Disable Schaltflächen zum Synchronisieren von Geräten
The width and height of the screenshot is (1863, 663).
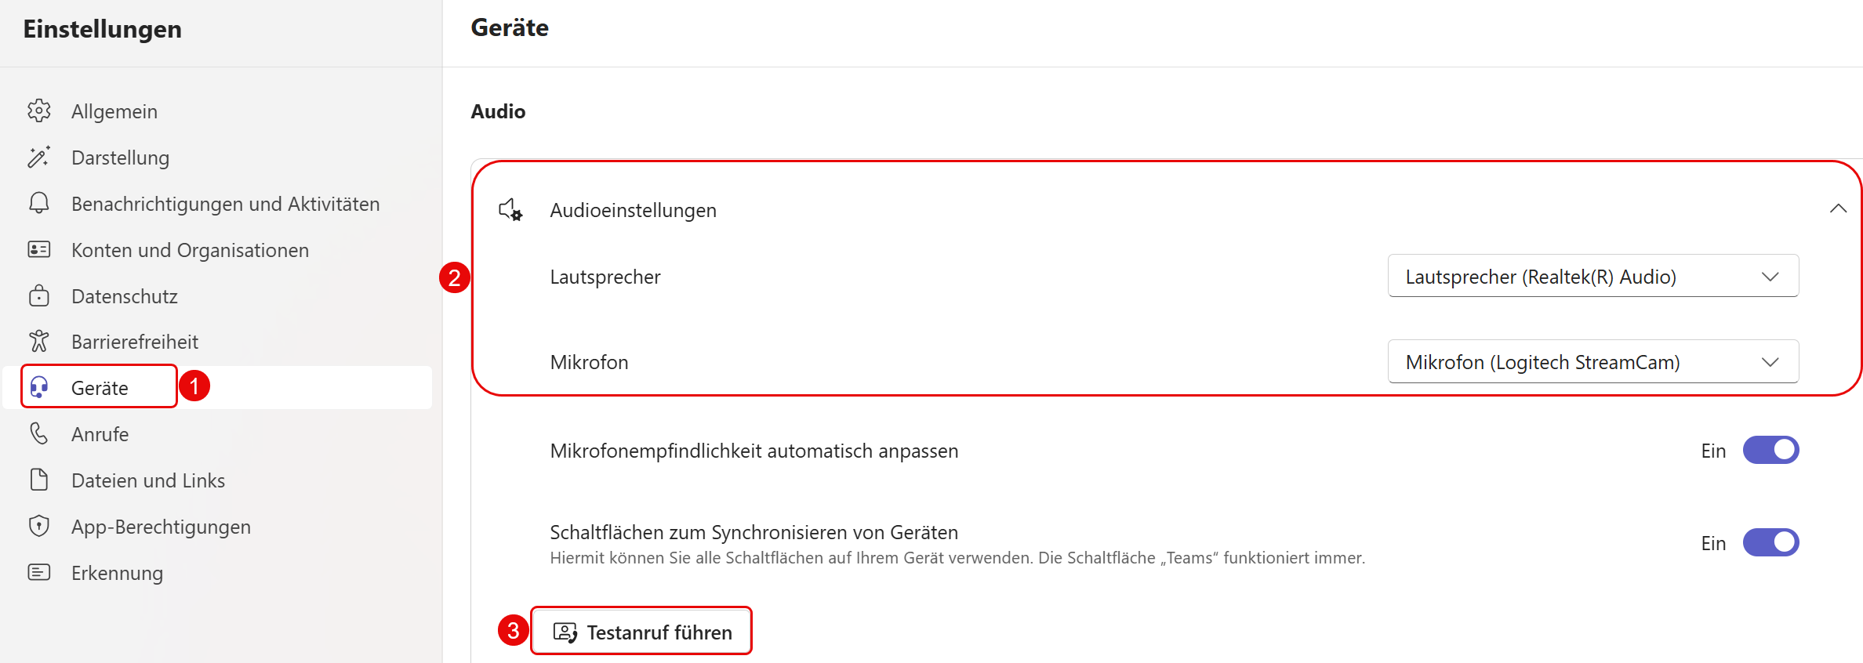tap(1770, 543)
